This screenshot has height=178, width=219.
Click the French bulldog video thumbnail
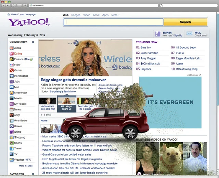[171, 159]
